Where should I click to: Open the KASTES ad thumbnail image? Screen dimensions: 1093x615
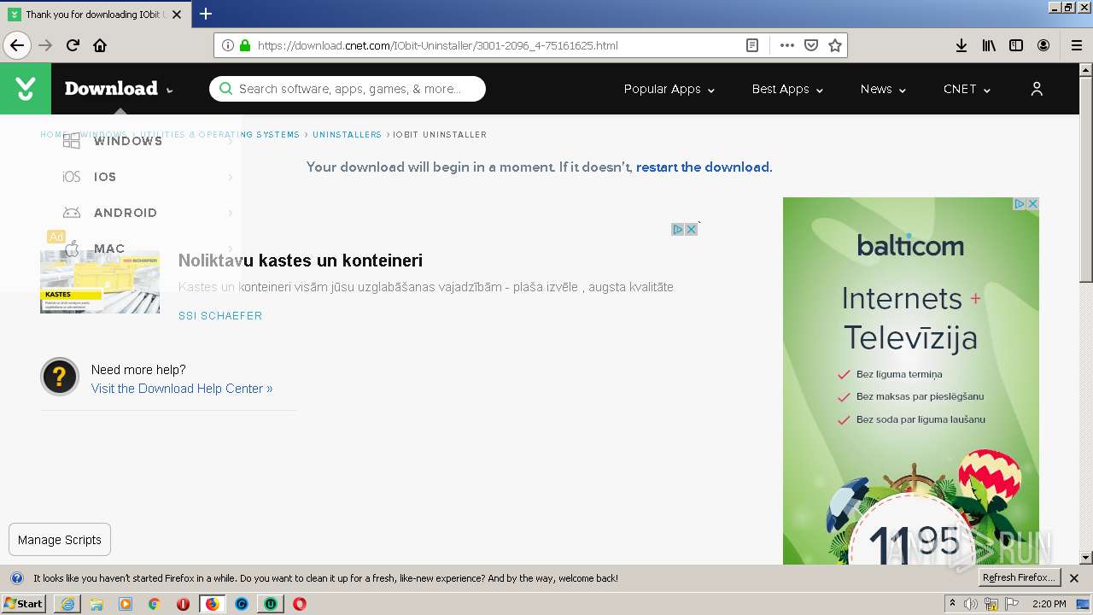[100, 282]
